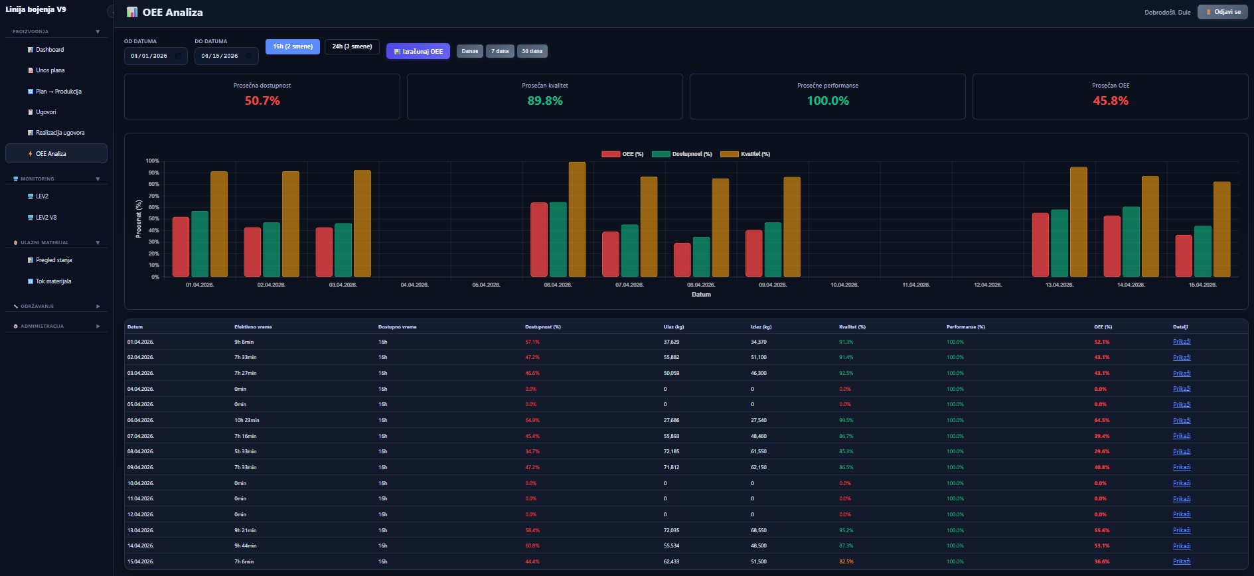This screenshot has width=1254, height=576.
Task: Select the 30 dana quick range
Action: coord(532,51)
